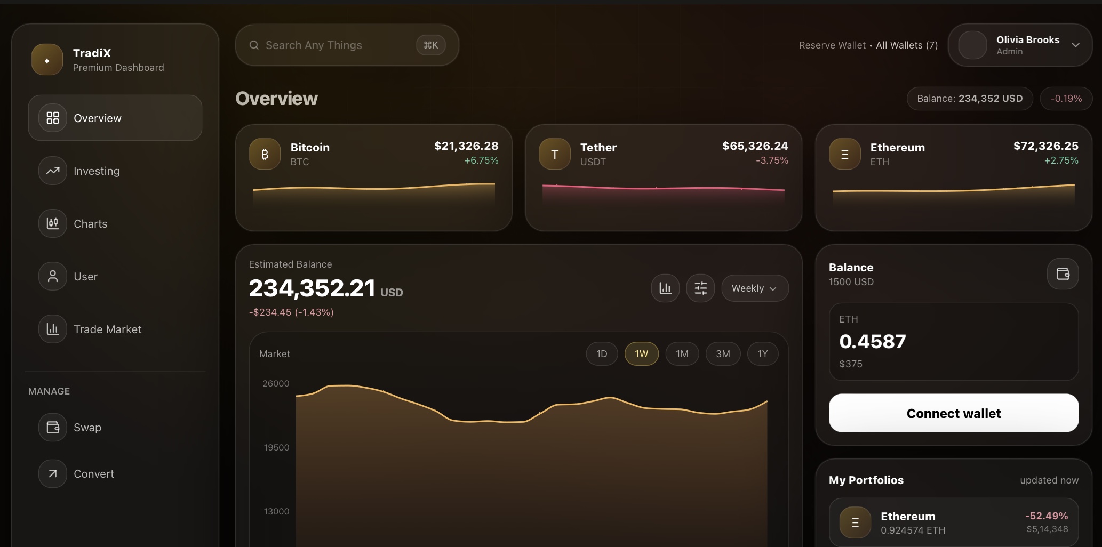Click the wallet icon in Balance card
The height and width of the screenshot is (547, 1102).
click(x=1063, y=274)
